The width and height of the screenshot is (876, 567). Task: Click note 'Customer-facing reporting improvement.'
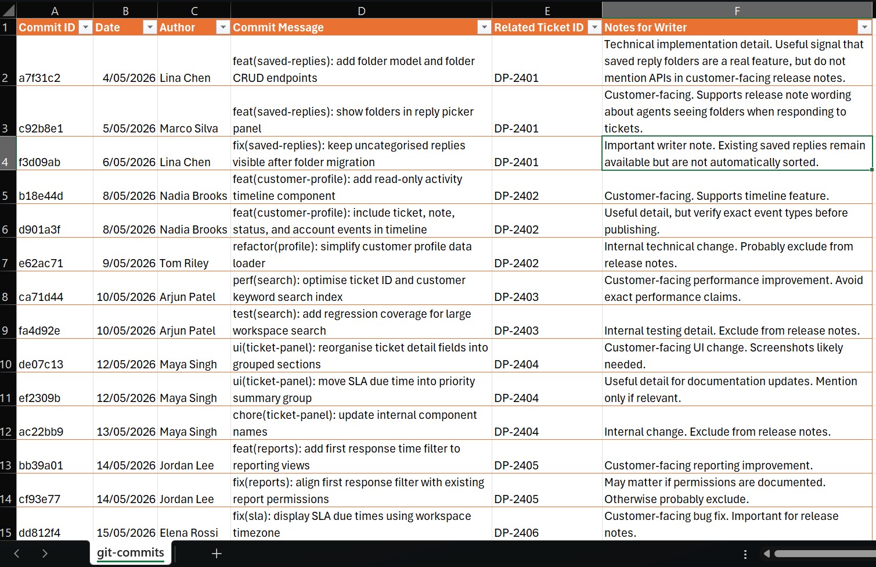(x=737, y=457)
